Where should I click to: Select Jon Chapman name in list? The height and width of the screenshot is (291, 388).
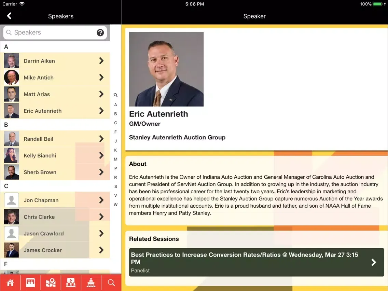click(x=41, y=200)
